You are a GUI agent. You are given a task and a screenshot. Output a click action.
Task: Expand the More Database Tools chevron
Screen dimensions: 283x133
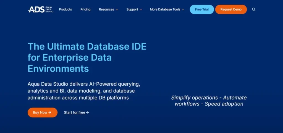tap(183, 10)
